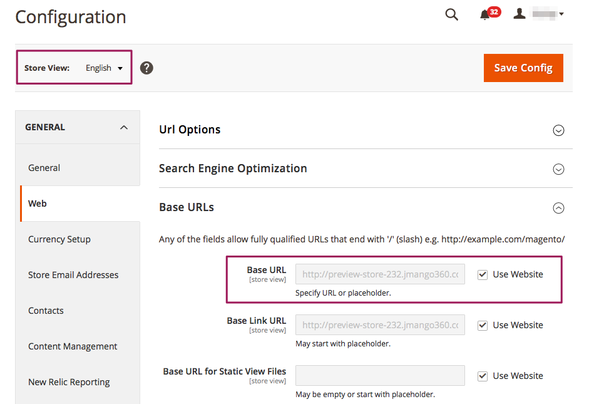Expand the Url Options section
This screenshot has height=404, width=589.
(558, 130)
